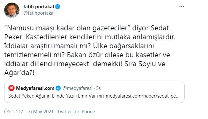This screenshot has width=208, height=119.
Task: Click the 5s timestamp of quoted tweet
Action: pos(99,88)
